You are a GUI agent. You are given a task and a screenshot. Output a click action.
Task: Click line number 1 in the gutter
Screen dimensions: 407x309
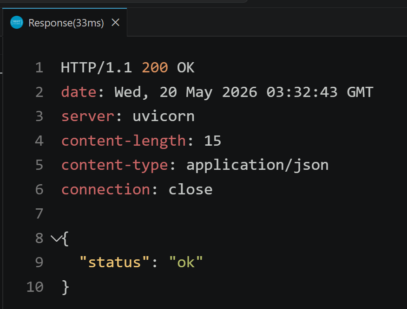[39, 68]
